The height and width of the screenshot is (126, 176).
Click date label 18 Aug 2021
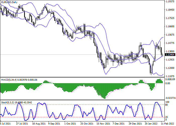[39, 124]
